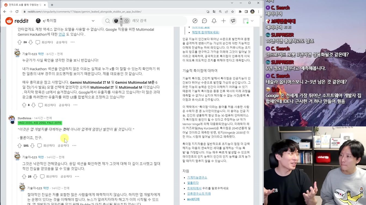This screenshot has height=205, width=366.
Task: Open the '트위터에서' sidebar link
Action: pos(194,188)
